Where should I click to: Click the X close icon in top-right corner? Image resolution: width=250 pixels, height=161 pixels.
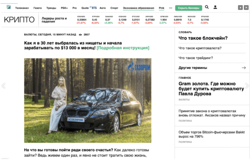pyautogui.click(x=246, y=8)
